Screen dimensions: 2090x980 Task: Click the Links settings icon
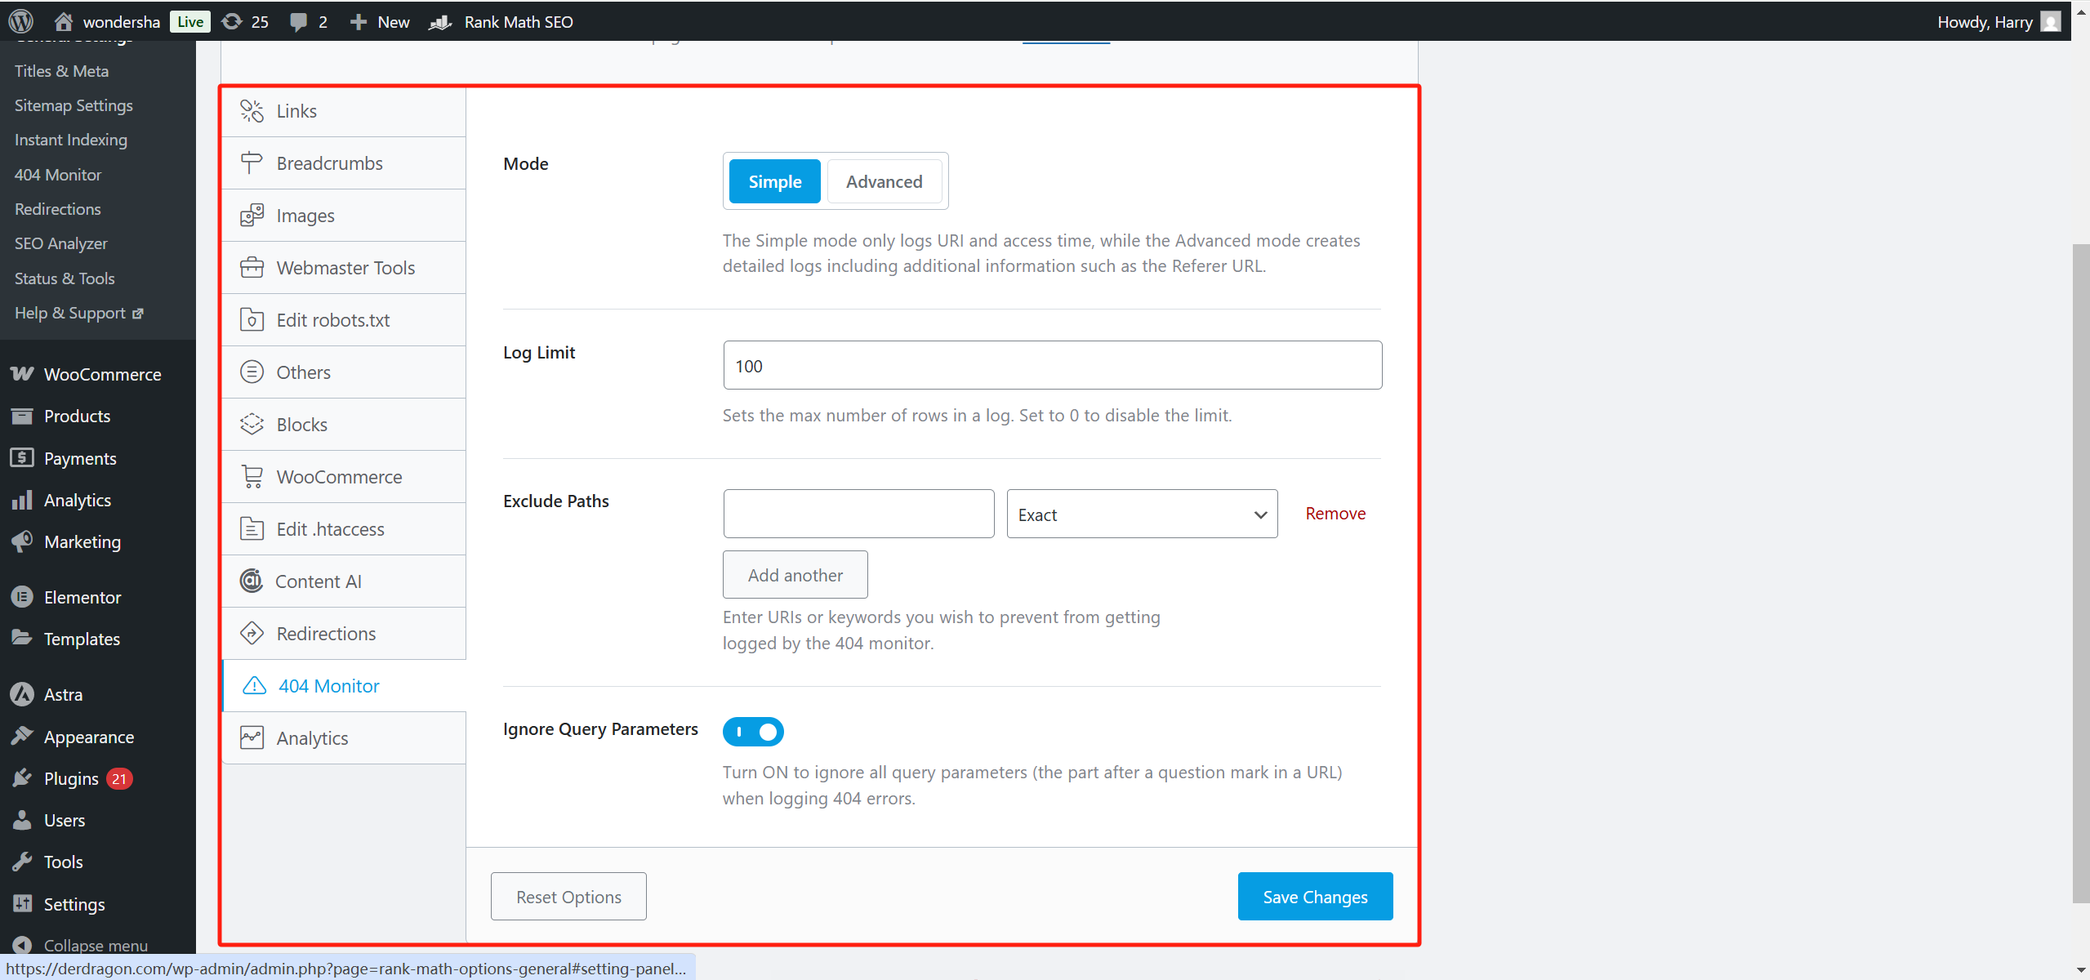pyautogui.click(x=252, y=111)
